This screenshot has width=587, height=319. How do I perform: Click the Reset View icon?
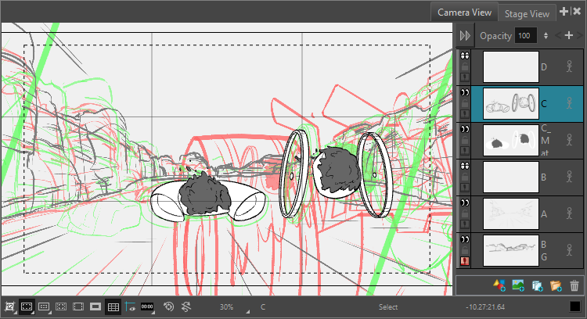pyautogui.click(x=168, y=307)
